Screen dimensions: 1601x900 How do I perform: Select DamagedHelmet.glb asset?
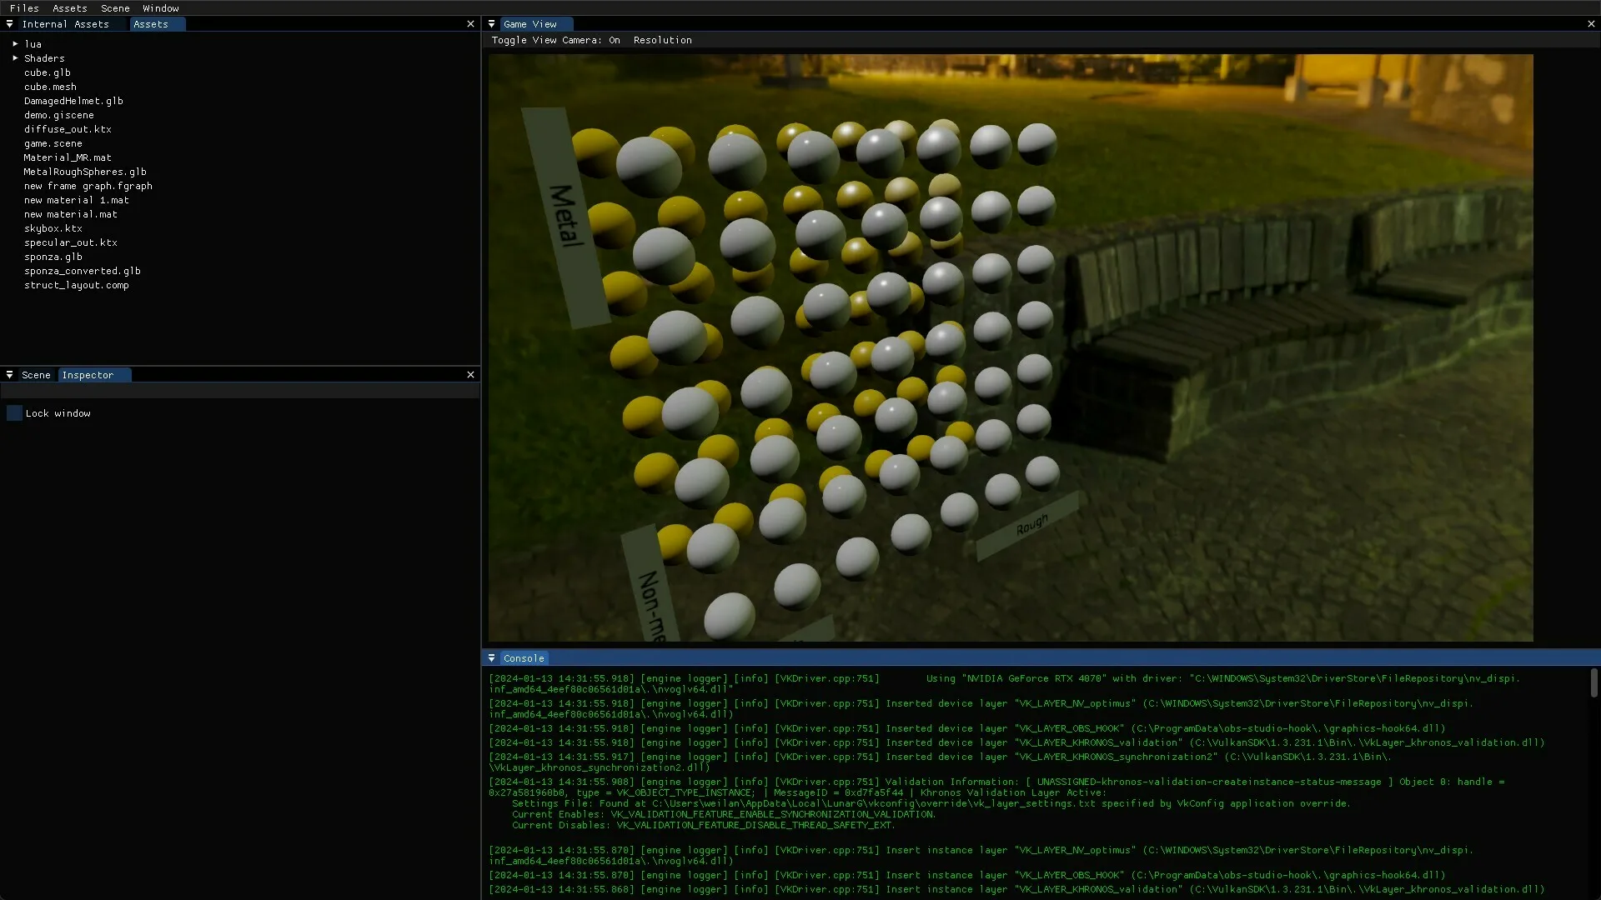click(73, 101)
